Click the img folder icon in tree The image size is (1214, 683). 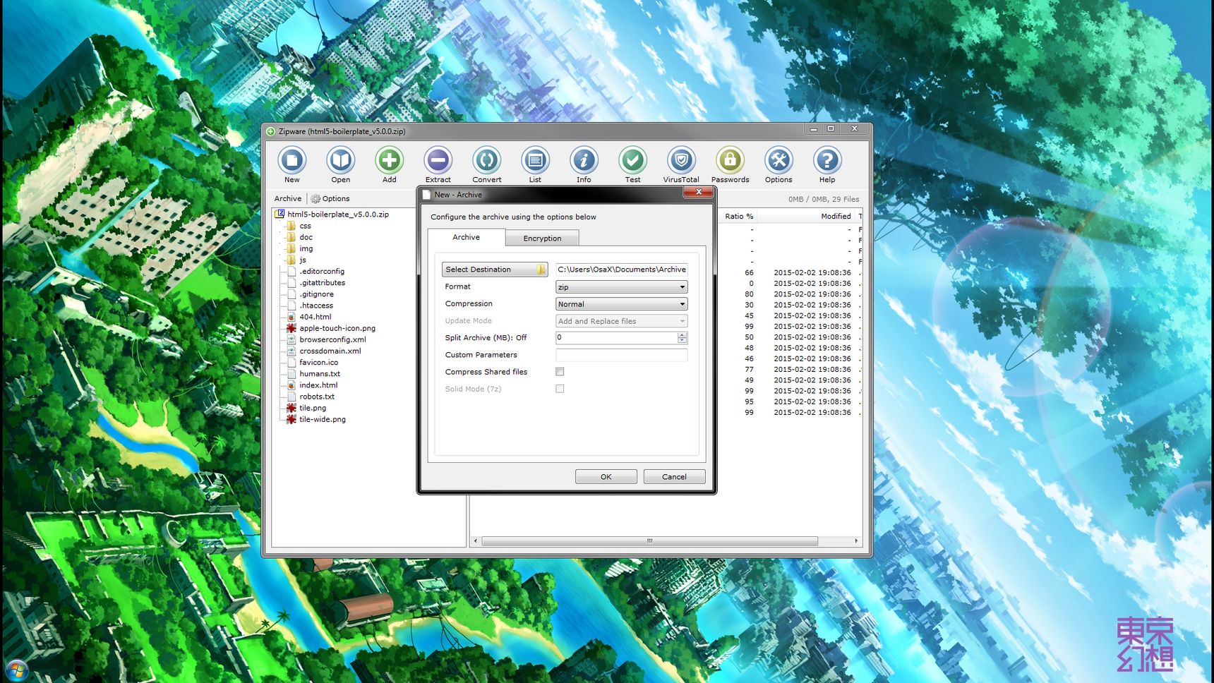point(291,248)
